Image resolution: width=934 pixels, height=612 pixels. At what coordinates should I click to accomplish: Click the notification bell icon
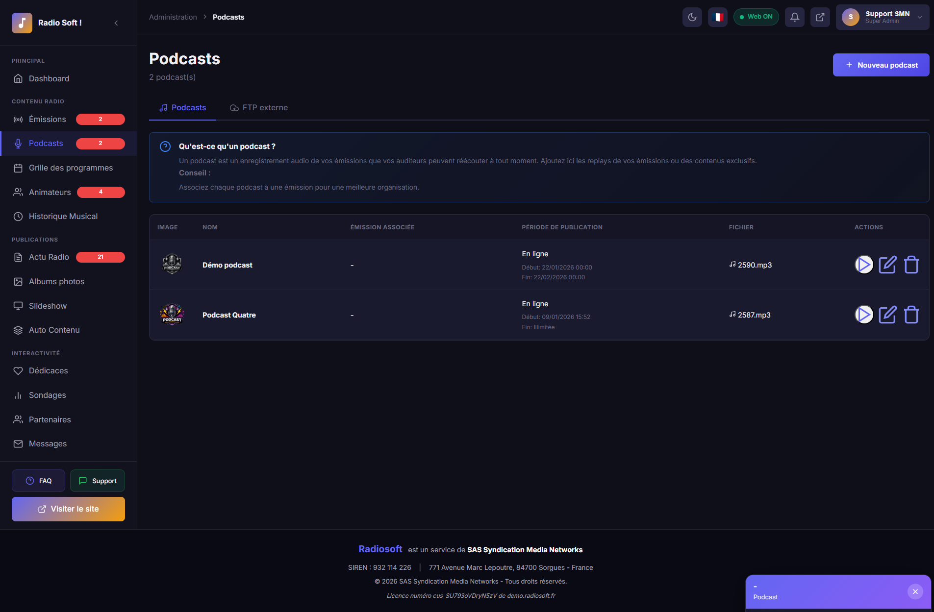tap(795, 17)
